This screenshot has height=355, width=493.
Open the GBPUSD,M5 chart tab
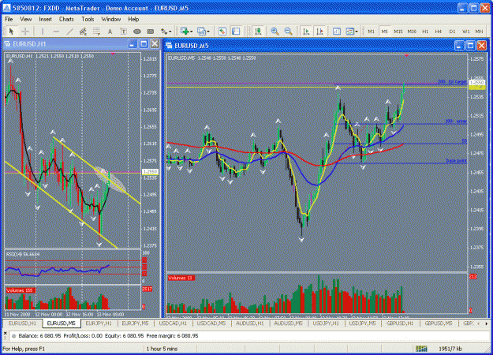click(x=439, y=323)
